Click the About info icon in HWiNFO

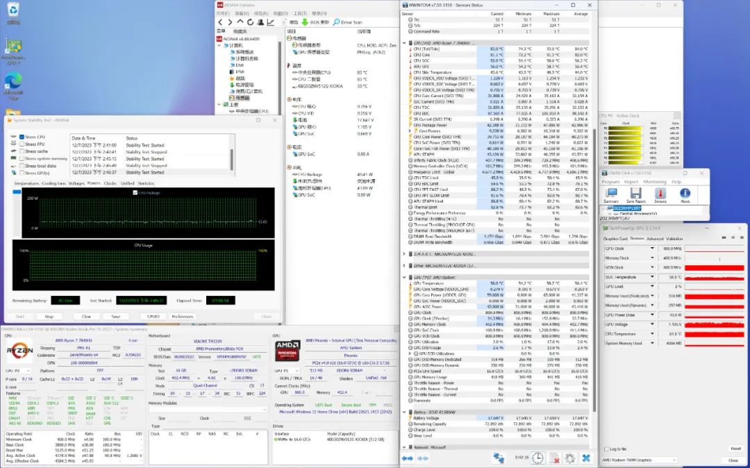tap(685, 194)
